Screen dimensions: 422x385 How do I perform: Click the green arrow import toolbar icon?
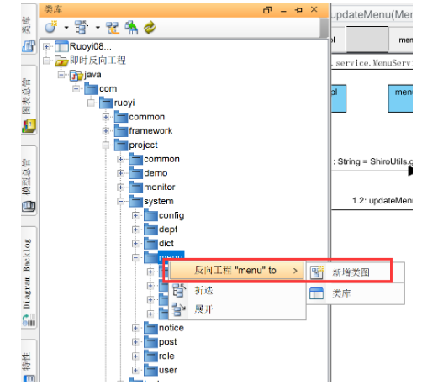tap(131, 28)
